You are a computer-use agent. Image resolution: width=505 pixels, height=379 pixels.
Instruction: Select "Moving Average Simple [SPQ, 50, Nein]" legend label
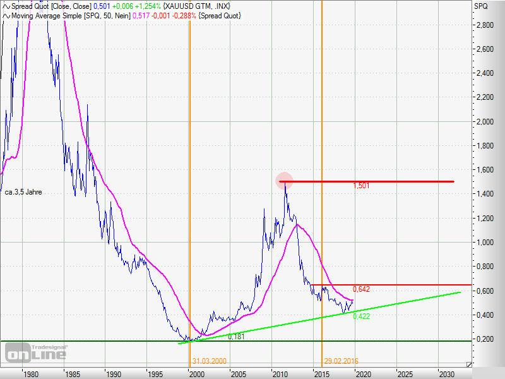click(x=71, y=16)
